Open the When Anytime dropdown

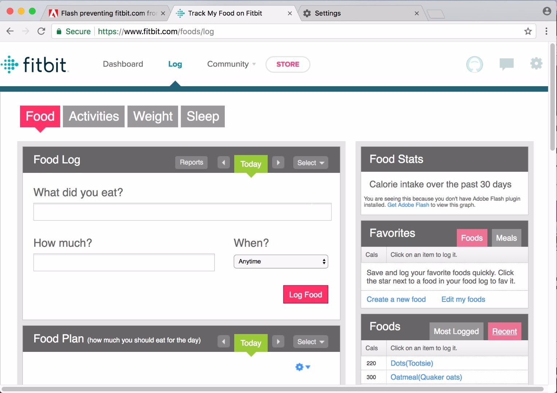pyautogui.click(x=281, y=262)
